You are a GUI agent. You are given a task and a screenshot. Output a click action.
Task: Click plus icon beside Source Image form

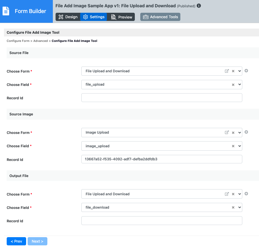coord(246,132)
